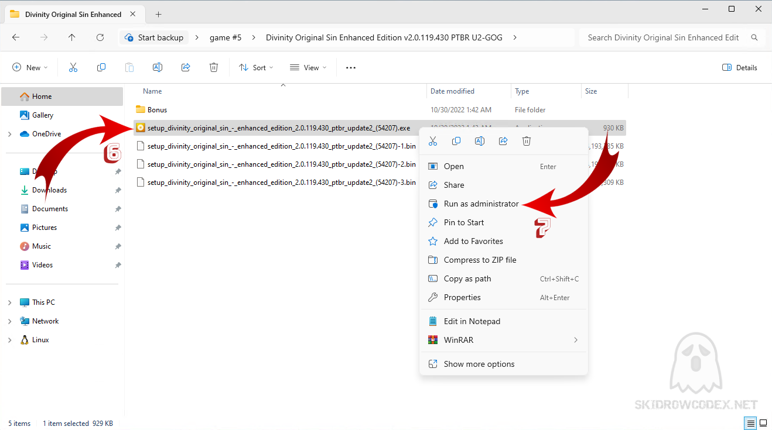Open the Sort dropdown
772x430 pixels.
(257, 67)
